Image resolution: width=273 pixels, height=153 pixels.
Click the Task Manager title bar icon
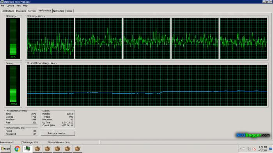(x=2, y=2)
